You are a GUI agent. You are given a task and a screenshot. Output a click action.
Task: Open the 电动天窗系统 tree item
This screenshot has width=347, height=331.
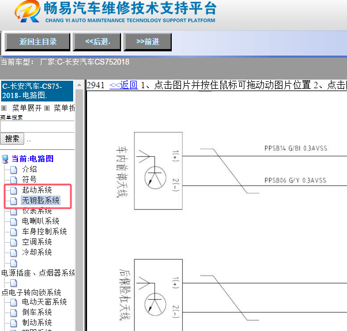[x=44, y=302]
